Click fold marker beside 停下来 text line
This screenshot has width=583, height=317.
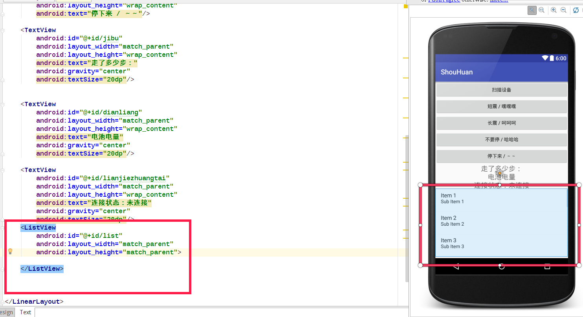3,14
